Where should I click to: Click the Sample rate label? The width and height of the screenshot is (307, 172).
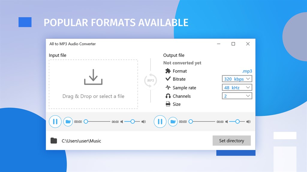tap(184, 88)
